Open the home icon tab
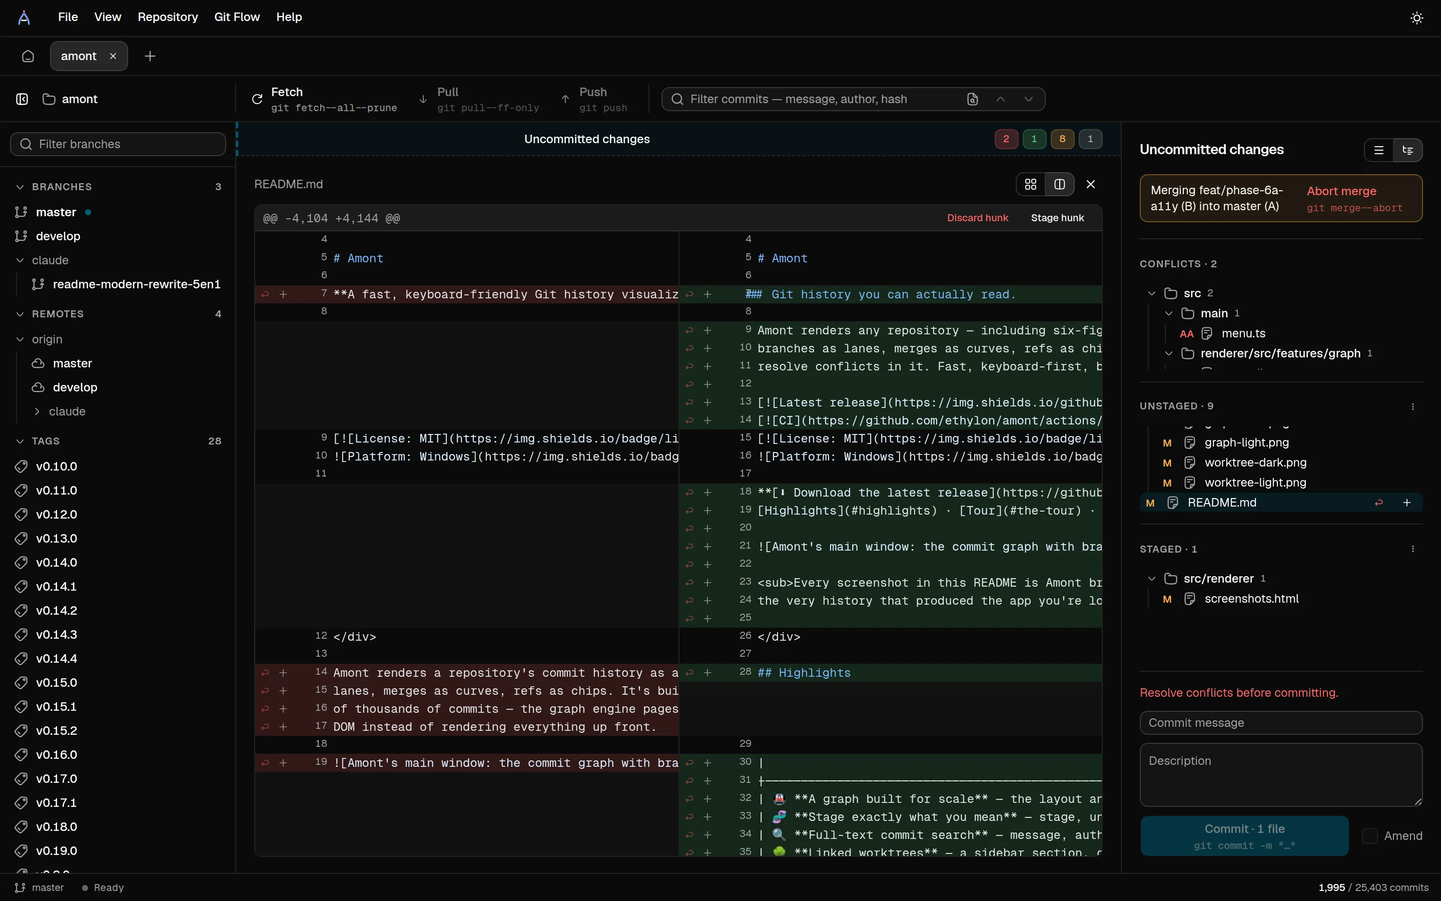Screen dimensions: 1441x901 [28, 56]
